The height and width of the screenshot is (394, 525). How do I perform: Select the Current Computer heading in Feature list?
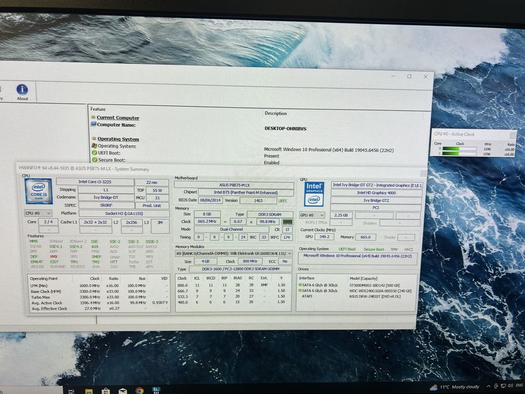click(118, 118)
